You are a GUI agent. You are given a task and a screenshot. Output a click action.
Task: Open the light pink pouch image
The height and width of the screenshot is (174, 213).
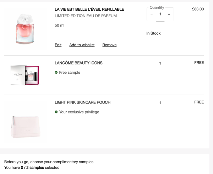25,123
